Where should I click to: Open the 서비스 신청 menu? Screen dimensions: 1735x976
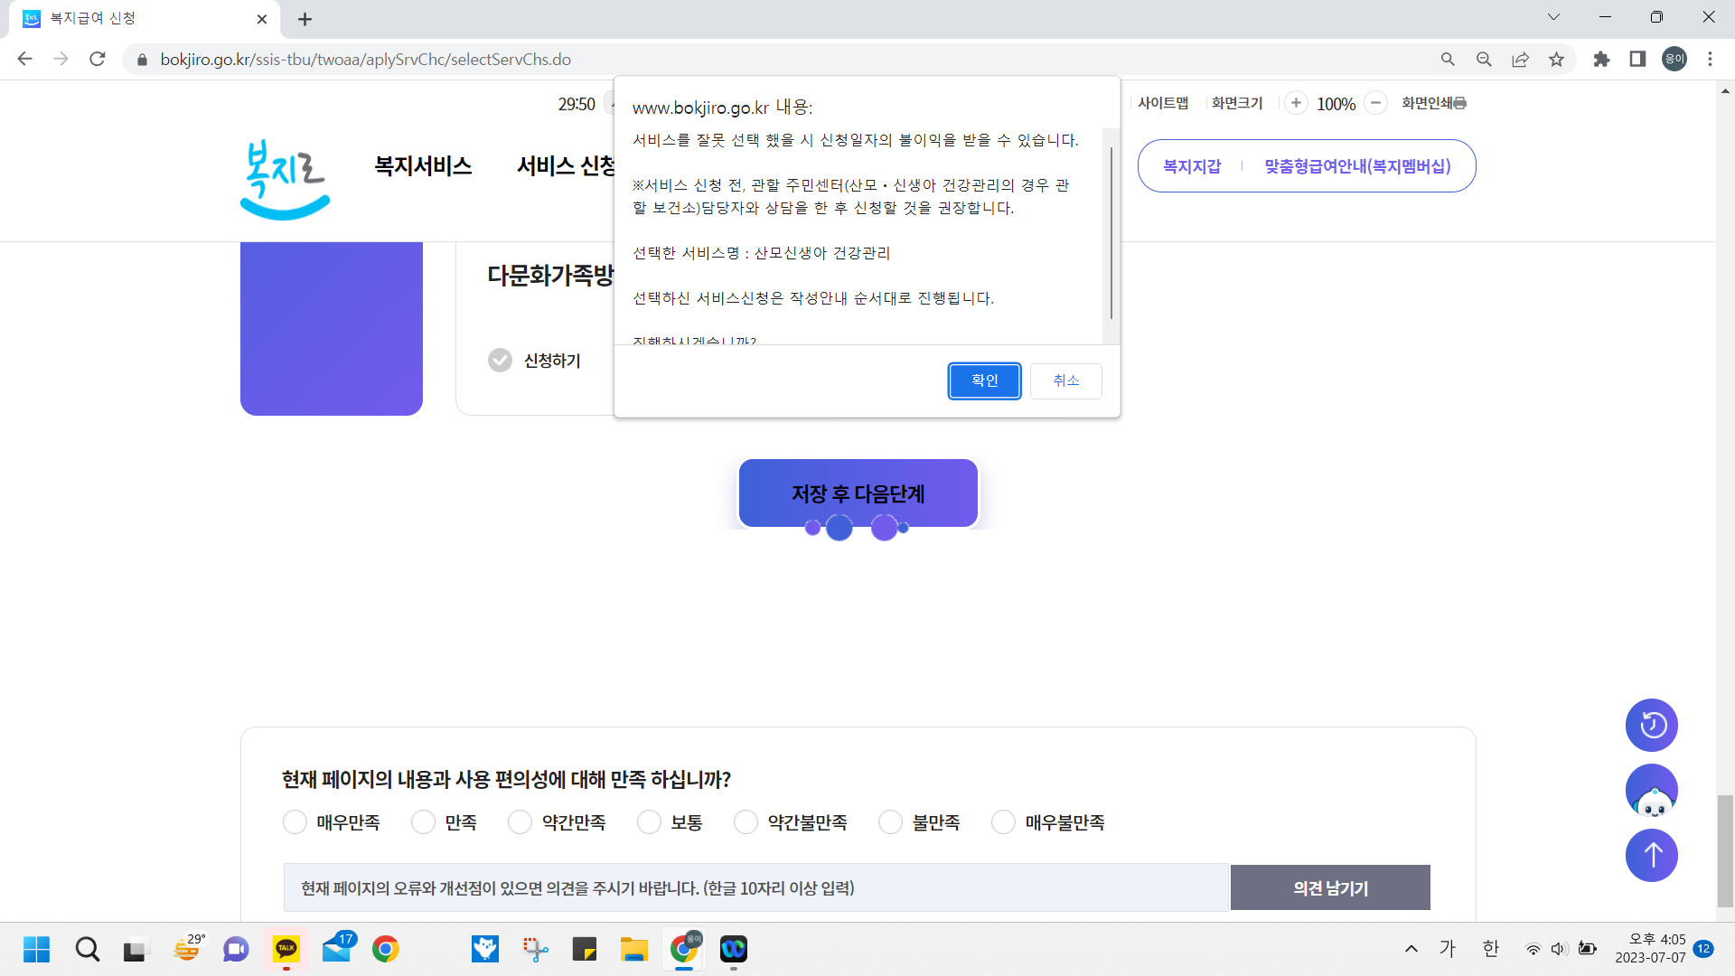[566, 165]
